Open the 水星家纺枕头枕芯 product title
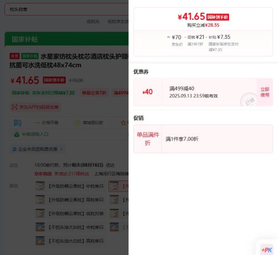This screenshot has height=255, width=278. pos(69,61)
